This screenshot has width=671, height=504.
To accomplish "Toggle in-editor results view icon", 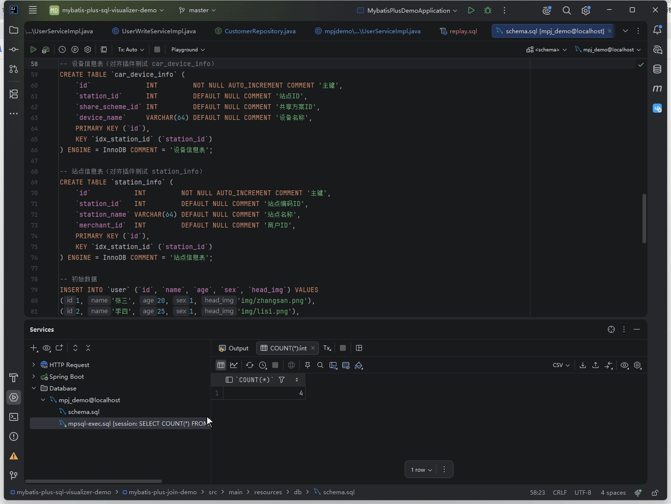I will point(104,49).
